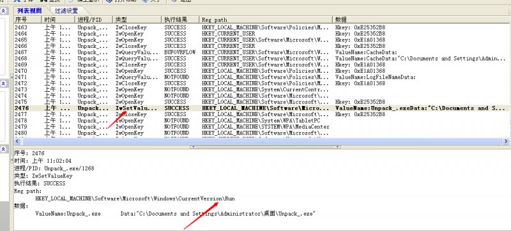Screen dimensions: 511x231
Task: Sort by the 执行结果 column header
Action: [x=180, y=20]
